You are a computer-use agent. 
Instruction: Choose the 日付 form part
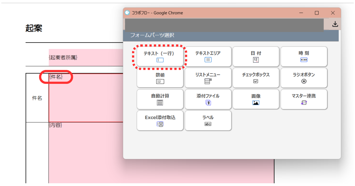256,57
